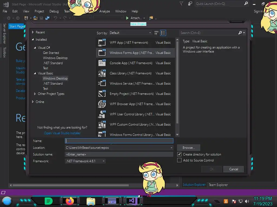Click the Quick Launch search icon
The image size is (277, 207).
(x=246, y=4)
